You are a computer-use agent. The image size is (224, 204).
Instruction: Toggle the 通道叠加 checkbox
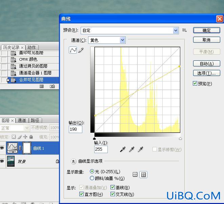click(81, 187)
